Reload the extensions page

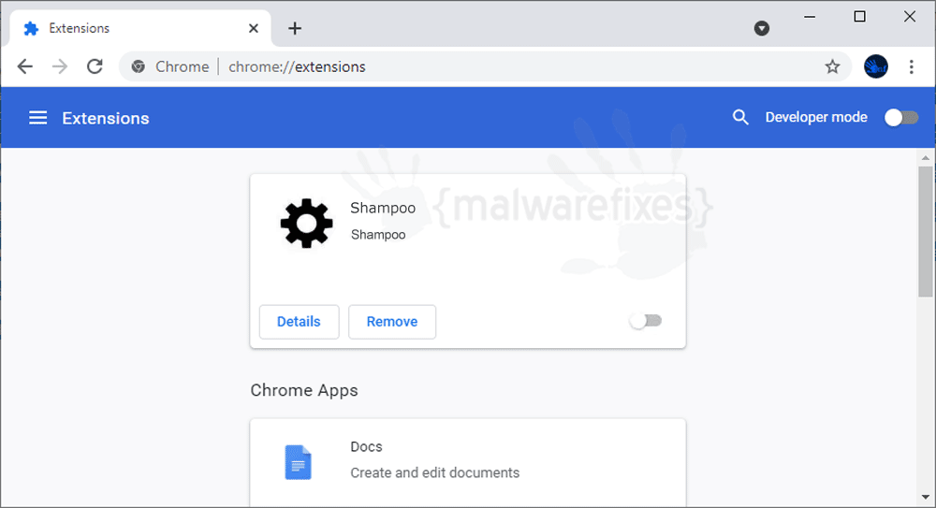(x=95, y=66)
